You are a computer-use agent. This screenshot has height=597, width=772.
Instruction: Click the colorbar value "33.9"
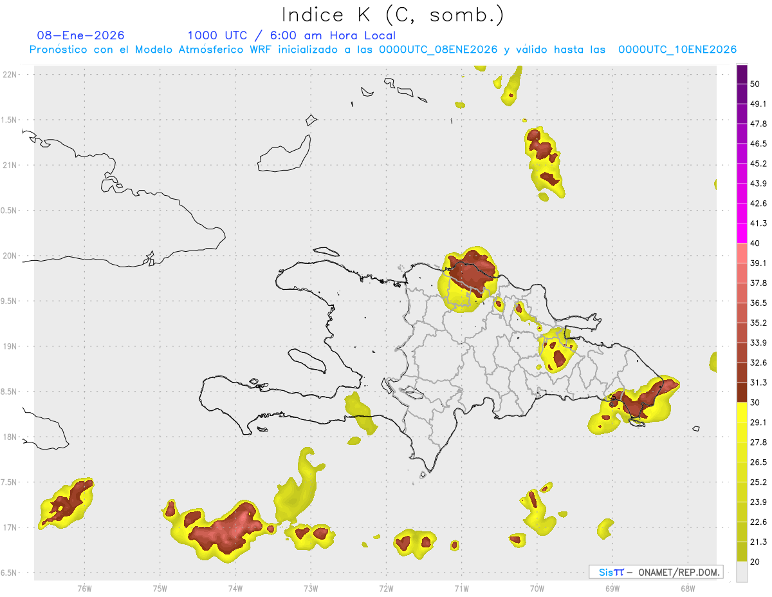click(758, 343)
